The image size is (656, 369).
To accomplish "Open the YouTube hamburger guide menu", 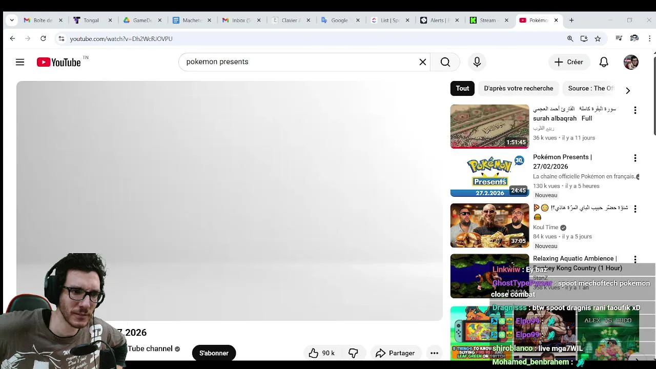I will pyautogui.click(x=20, y=62).
